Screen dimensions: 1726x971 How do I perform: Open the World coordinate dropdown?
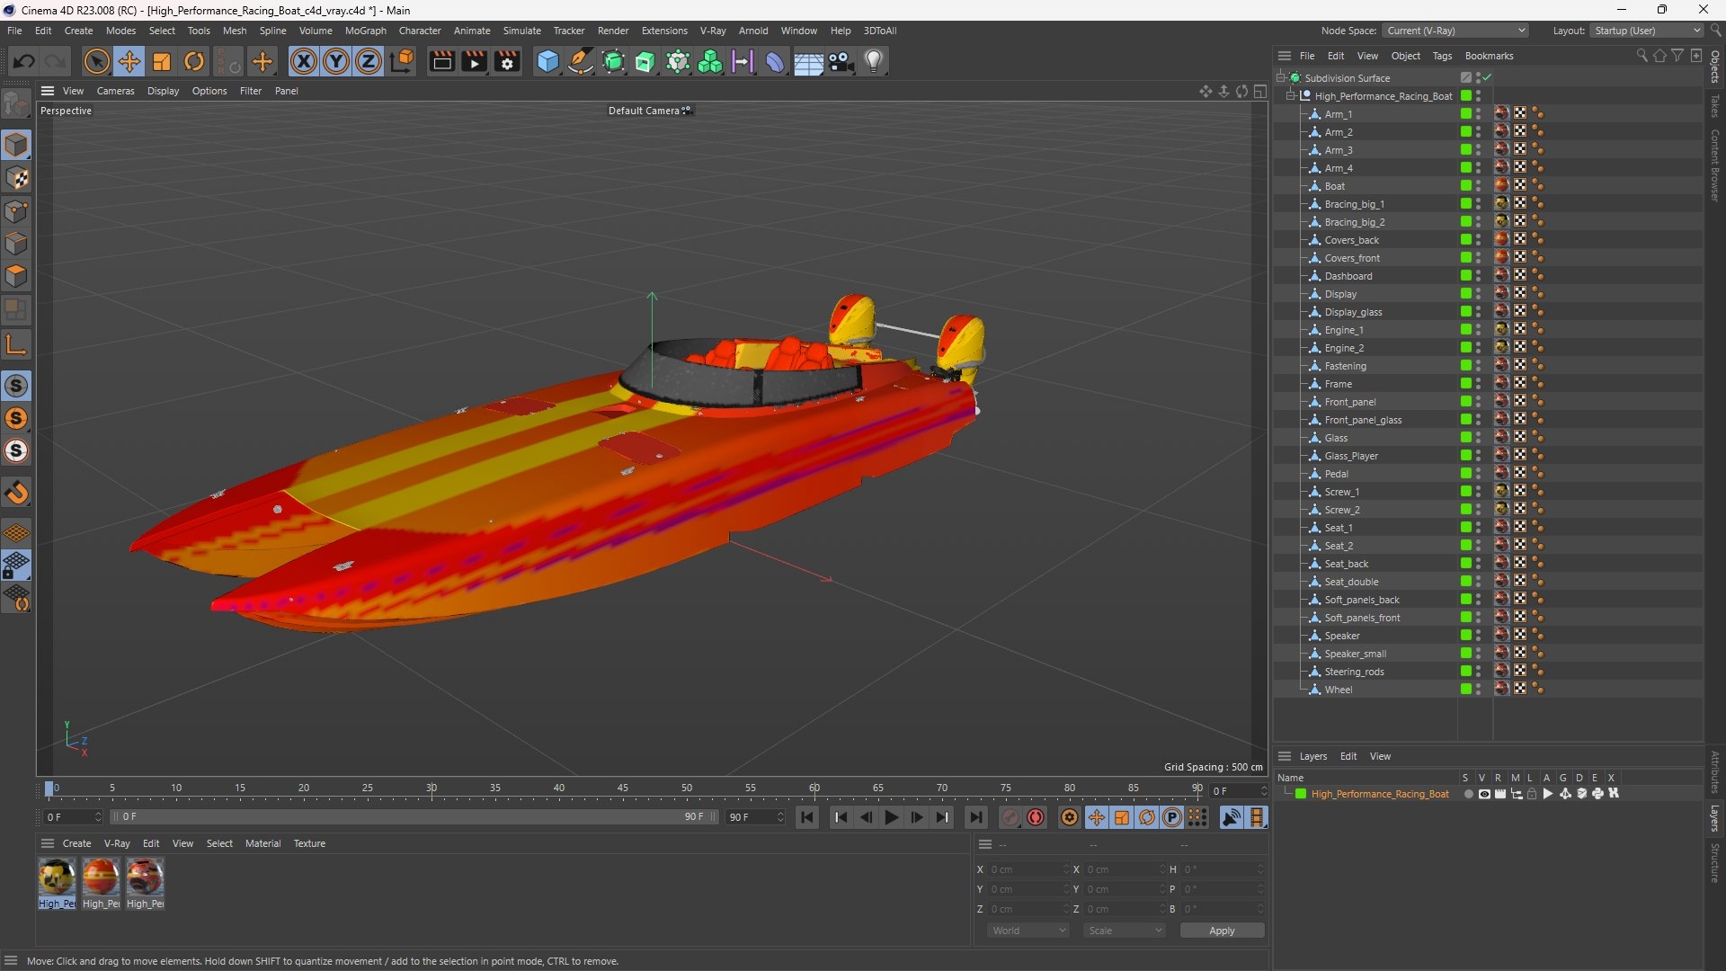[1028, 931]
